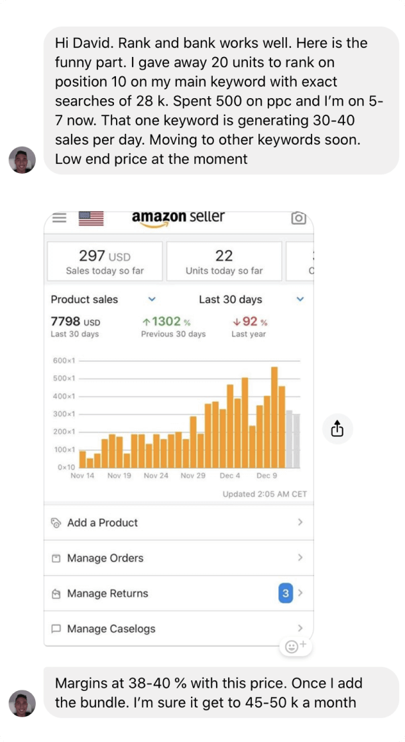
Task: Tap the US flag marketplace icon
Action: tap(91, 217)
